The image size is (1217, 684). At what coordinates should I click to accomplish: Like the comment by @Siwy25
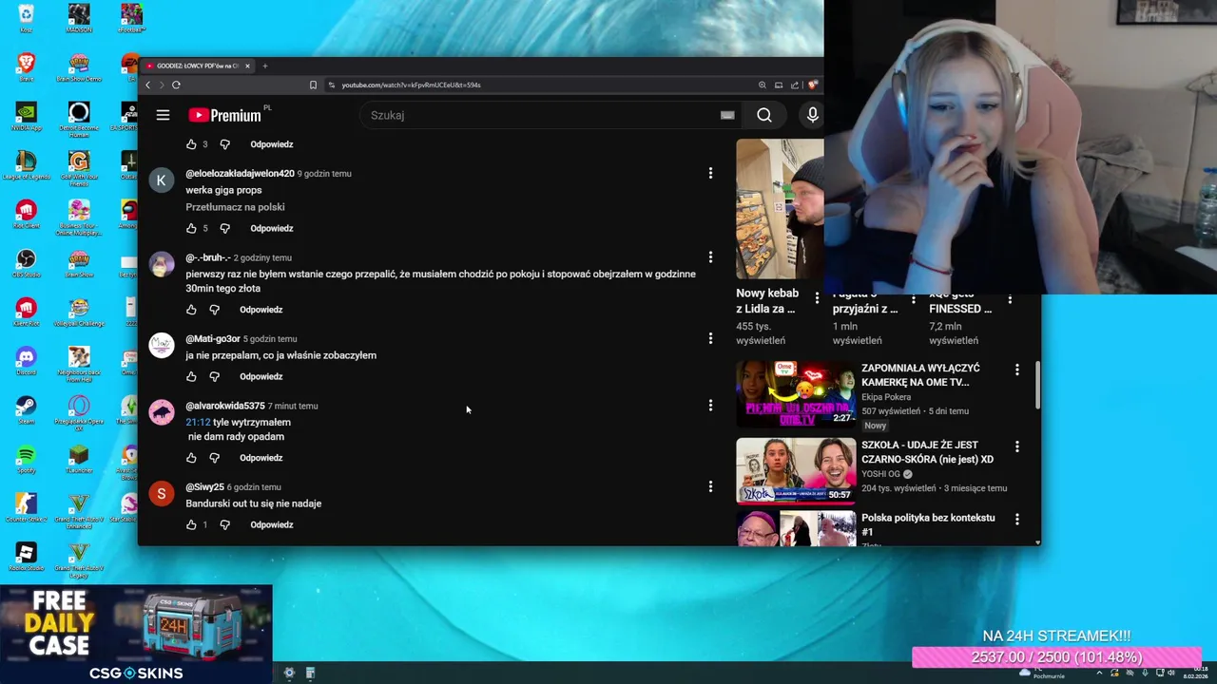pos(191,524)
